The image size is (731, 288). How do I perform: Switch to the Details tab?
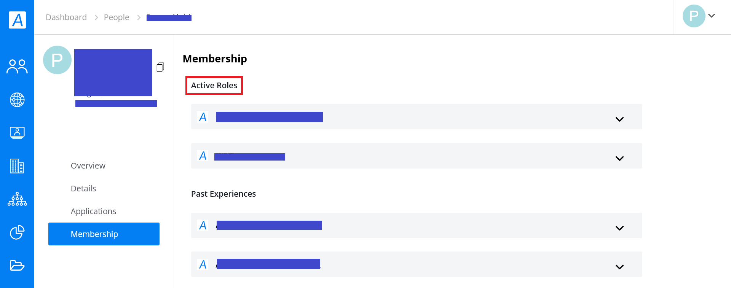click(x=83, y=188)
